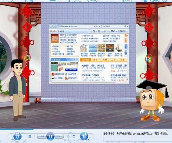
Task: Pause the lesson playback
Action: click(x=50, y=136)
